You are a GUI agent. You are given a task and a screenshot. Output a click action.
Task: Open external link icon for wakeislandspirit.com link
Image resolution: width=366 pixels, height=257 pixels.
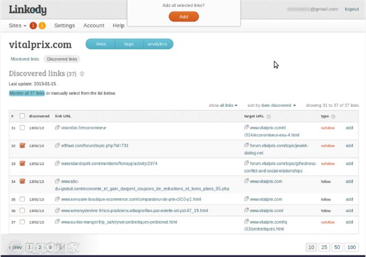coord(57,163)
